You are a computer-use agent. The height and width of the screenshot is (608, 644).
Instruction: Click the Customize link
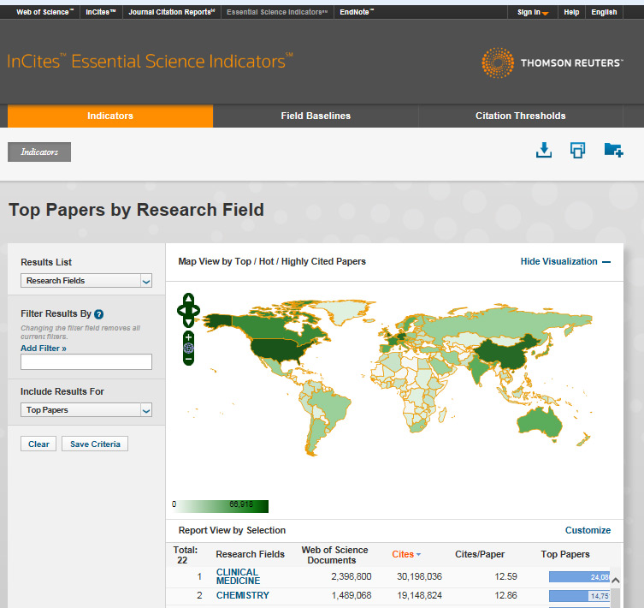pyautogui.click(x=588, y=530)
